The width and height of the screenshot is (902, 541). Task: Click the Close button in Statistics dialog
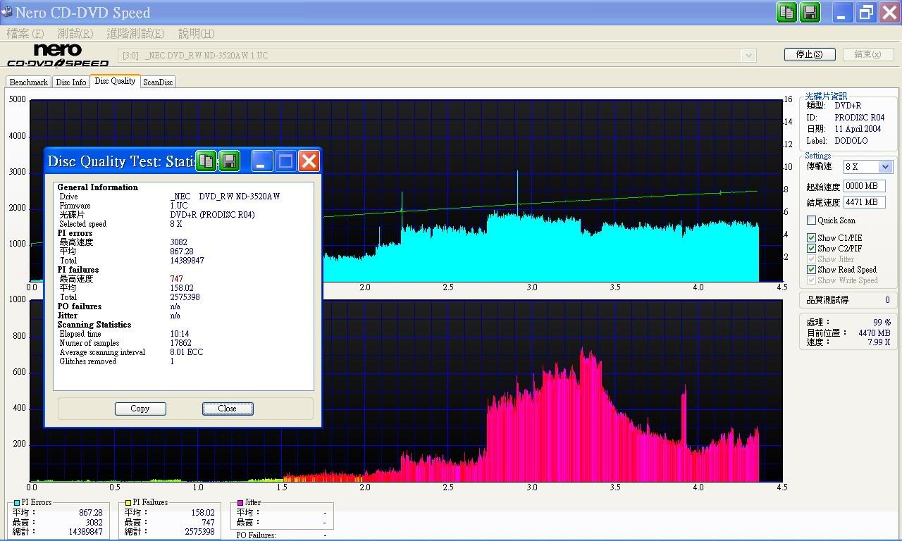[228, 409]
